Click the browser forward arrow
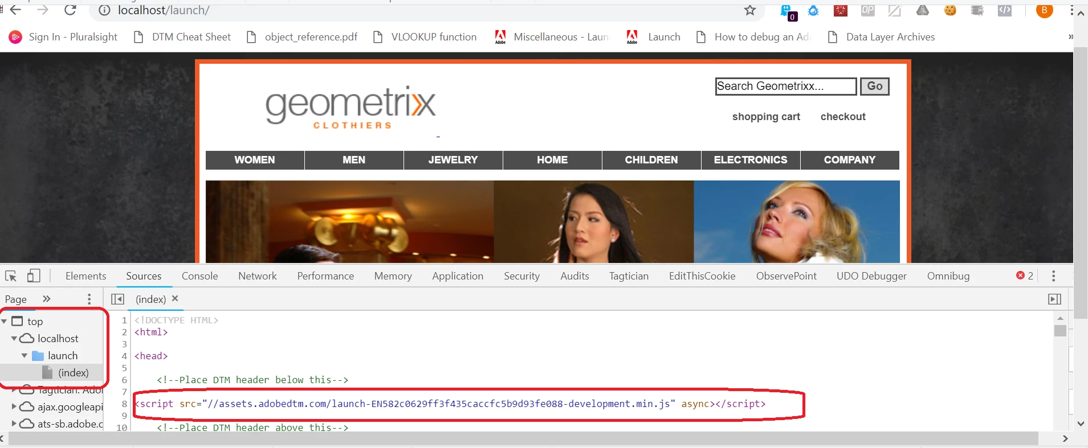Screen dimensions: 1088x448 point(43,10)
